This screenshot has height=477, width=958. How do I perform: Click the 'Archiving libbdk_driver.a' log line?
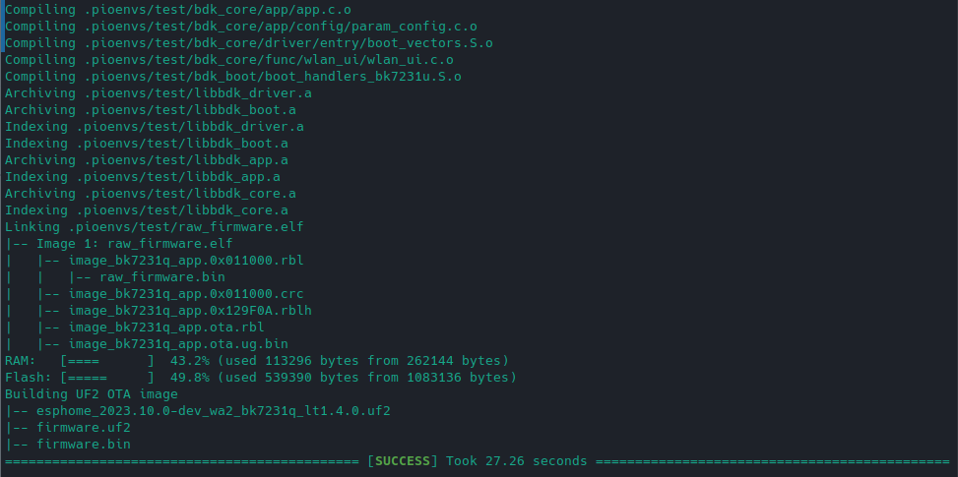point(159,93)
